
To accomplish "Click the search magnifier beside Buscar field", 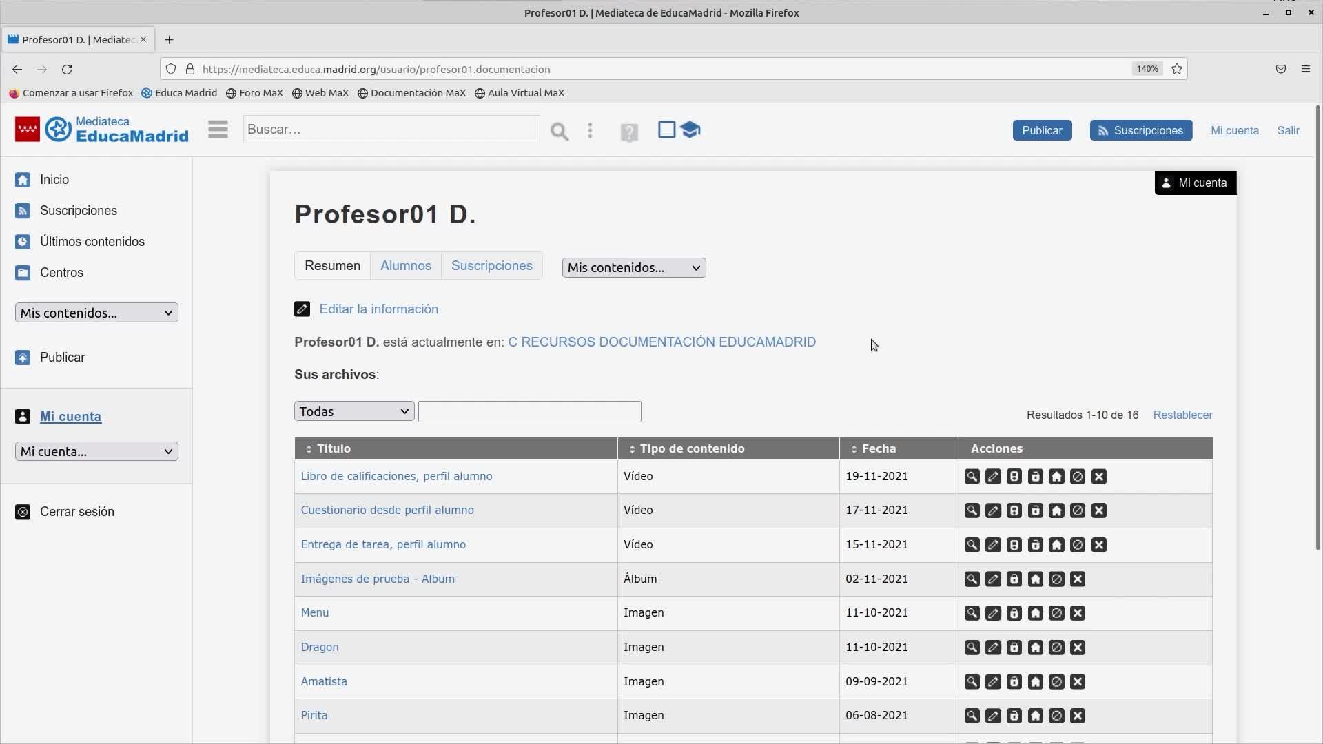I will click(559, 131).
